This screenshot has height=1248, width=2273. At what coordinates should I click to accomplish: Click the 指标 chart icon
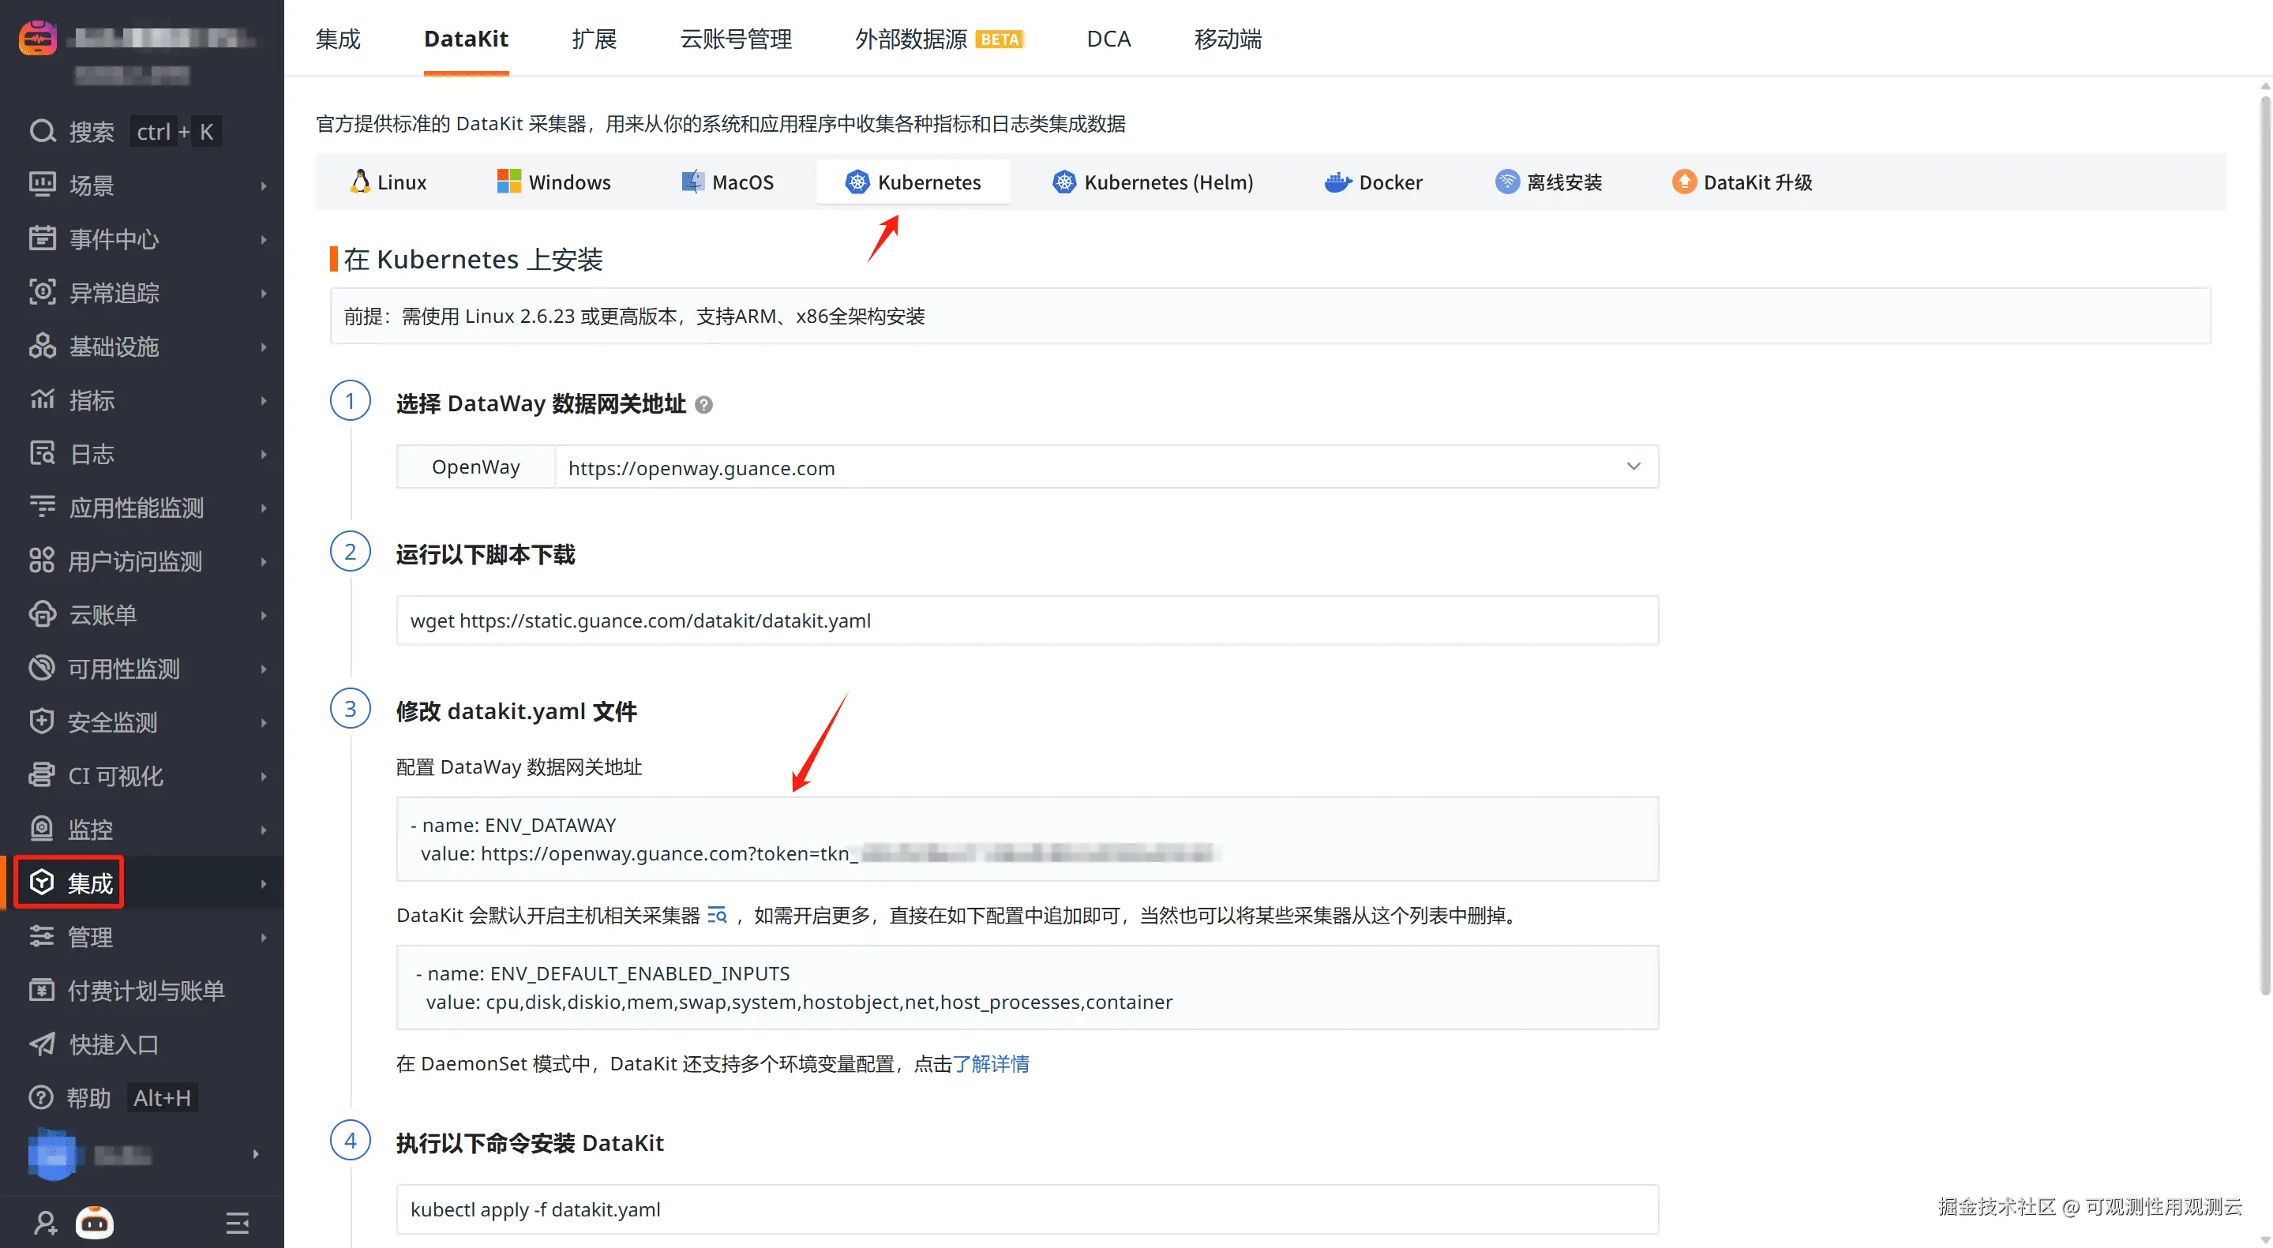coord(43,399)
